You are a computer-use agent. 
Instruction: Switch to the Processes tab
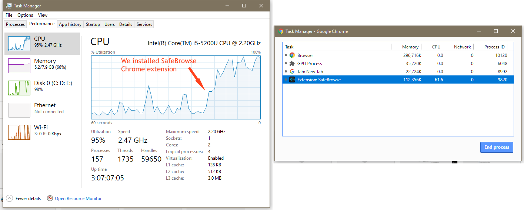coord(16,24)
